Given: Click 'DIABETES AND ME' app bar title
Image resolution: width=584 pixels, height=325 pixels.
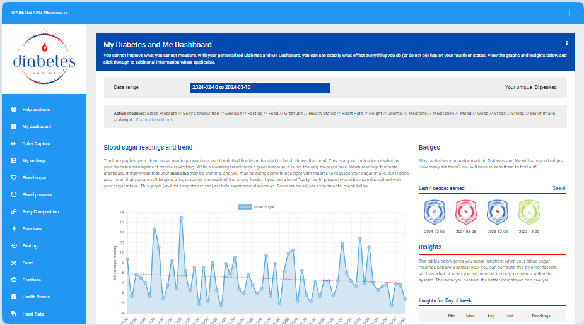Looking at the screenshot, I should [30, 12].
